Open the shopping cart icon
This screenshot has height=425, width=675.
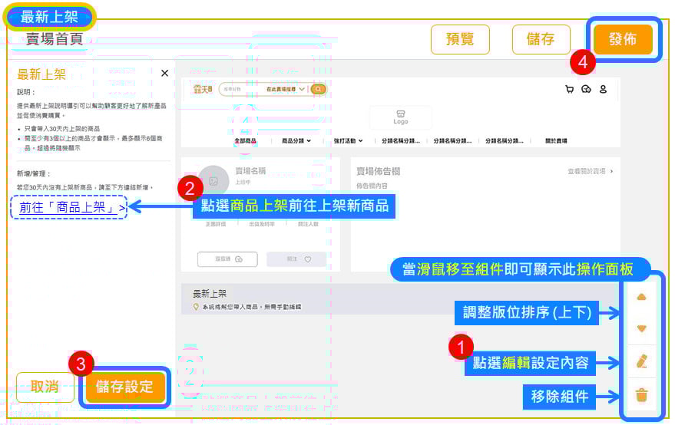569,89
